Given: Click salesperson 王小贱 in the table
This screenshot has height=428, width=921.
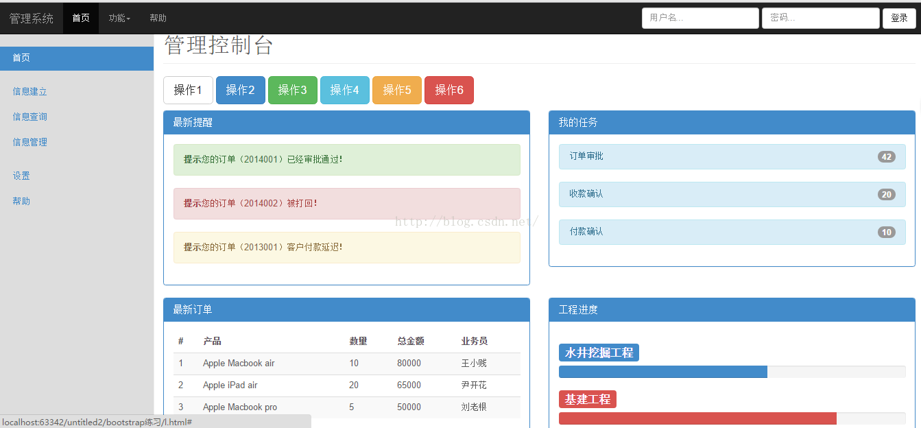Looking at the screenshot, I should [474, 364].
